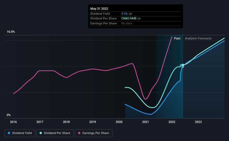Select the 2022 x-axis label
The image size is (229, 141).
coord(172,122)
